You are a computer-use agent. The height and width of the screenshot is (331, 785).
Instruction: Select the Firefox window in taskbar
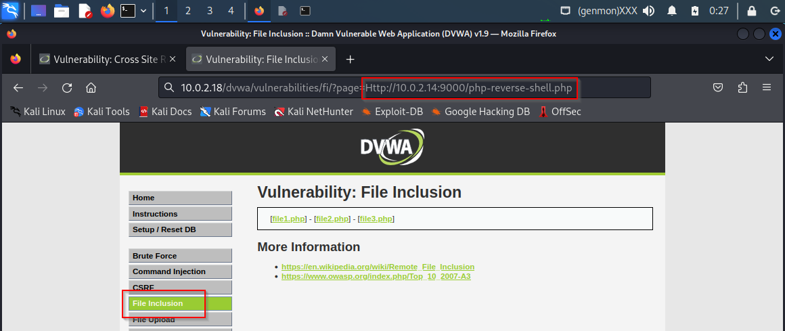259,11
